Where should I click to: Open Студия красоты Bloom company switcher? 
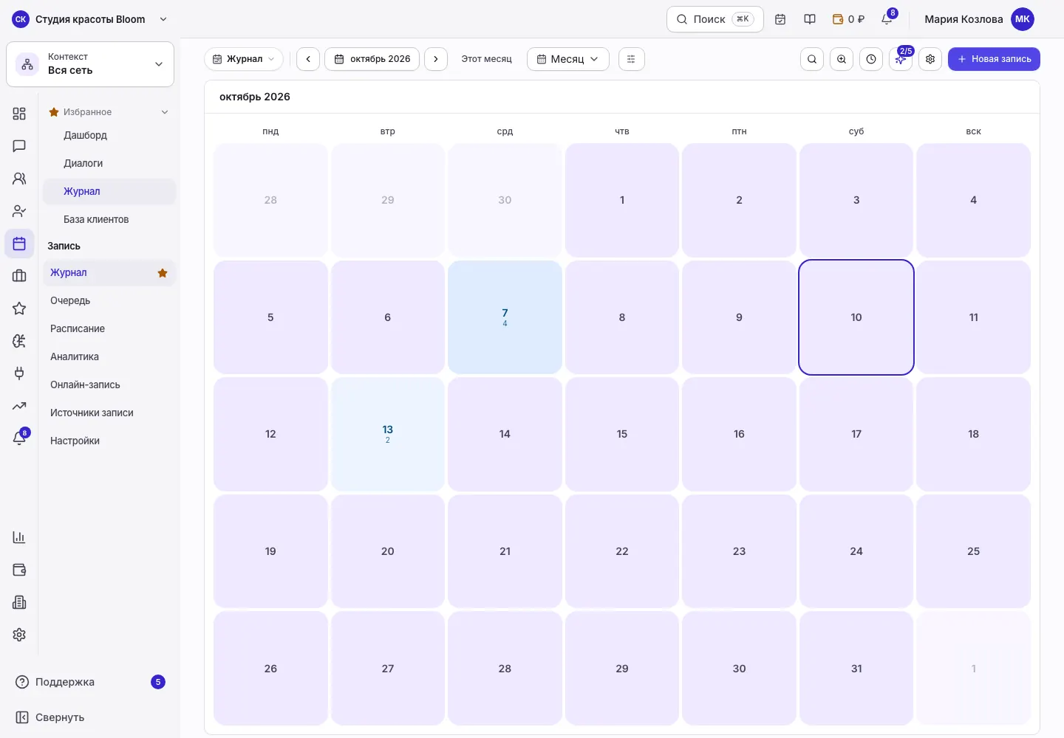tap(90, 19)
